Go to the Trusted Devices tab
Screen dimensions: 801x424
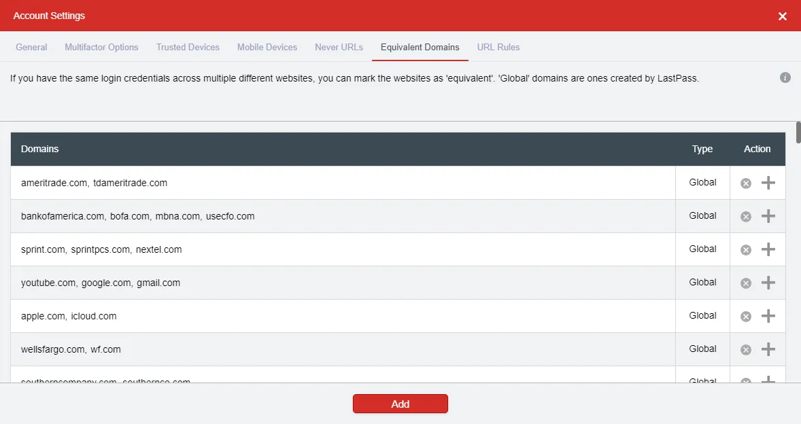click(188, 47)
